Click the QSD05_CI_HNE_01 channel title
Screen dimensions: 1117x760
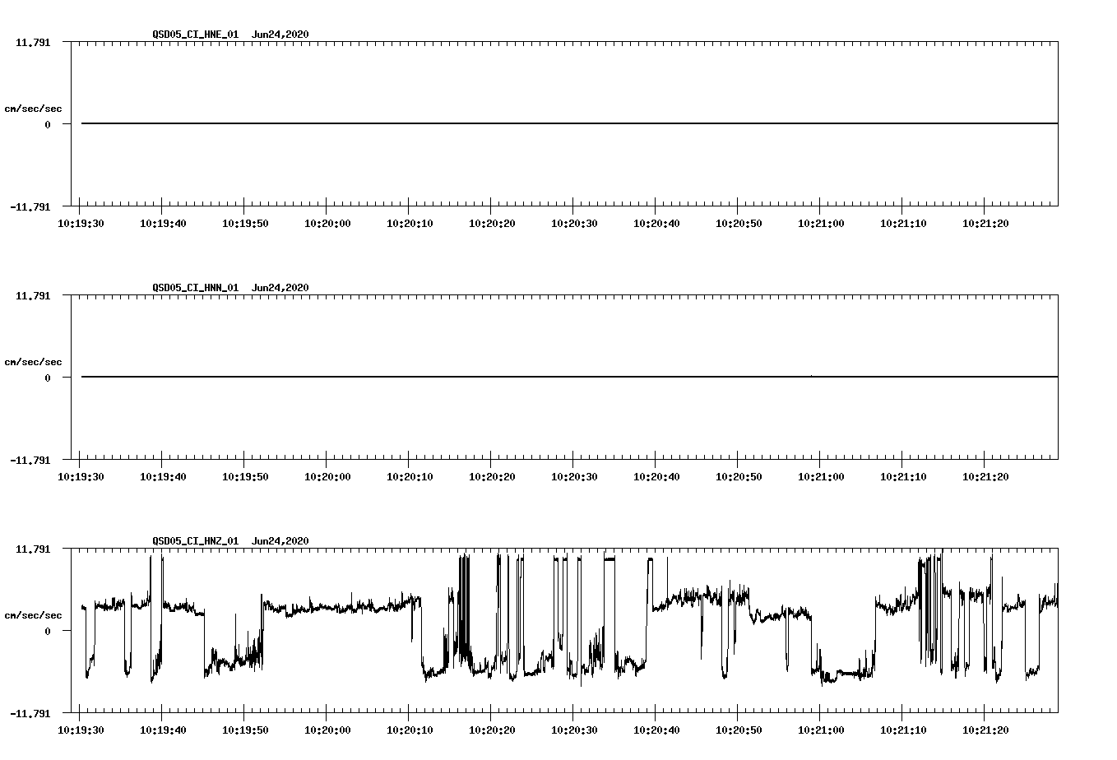click(x=196, y=34)
